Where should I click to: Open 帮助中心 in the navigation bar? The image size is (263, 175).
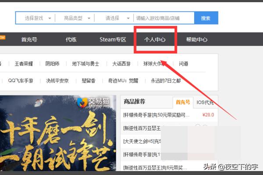pos(196,39)
